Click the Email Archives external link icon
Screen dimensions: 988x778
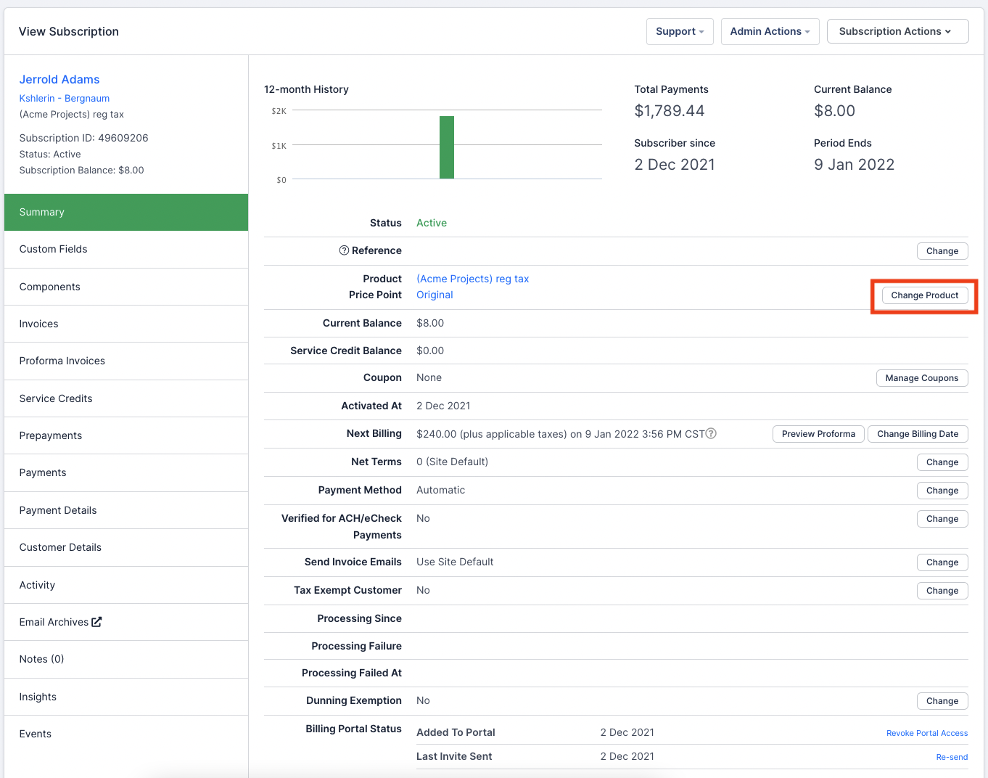pyautogui.click(x=96, y=622)
